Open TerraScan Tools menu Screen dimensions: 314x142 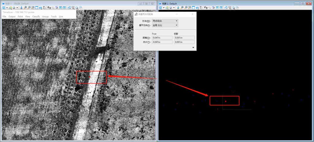54,17
